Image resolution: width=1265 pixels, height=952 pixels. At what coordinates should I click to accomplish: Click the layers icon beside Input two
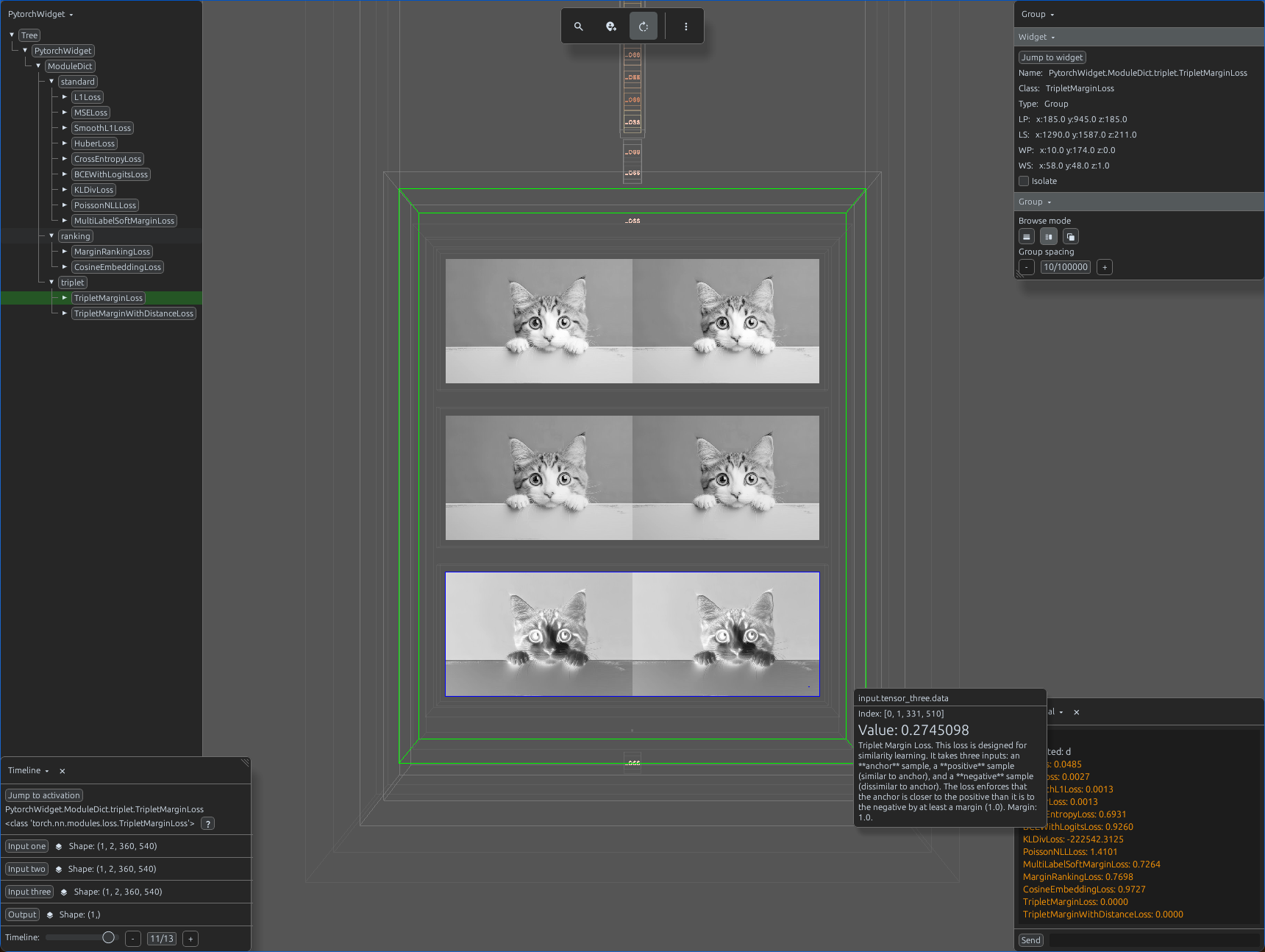tap(58, 870)
